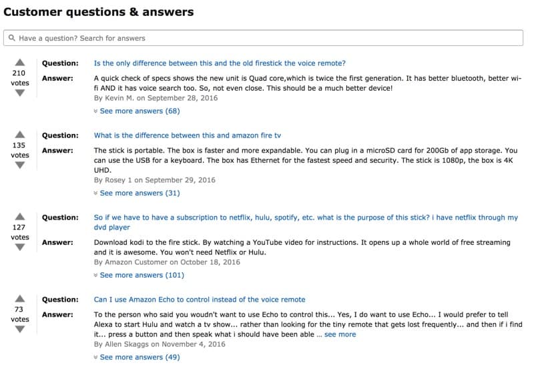Upvote the Amazon Echo control question

(19, 298)
